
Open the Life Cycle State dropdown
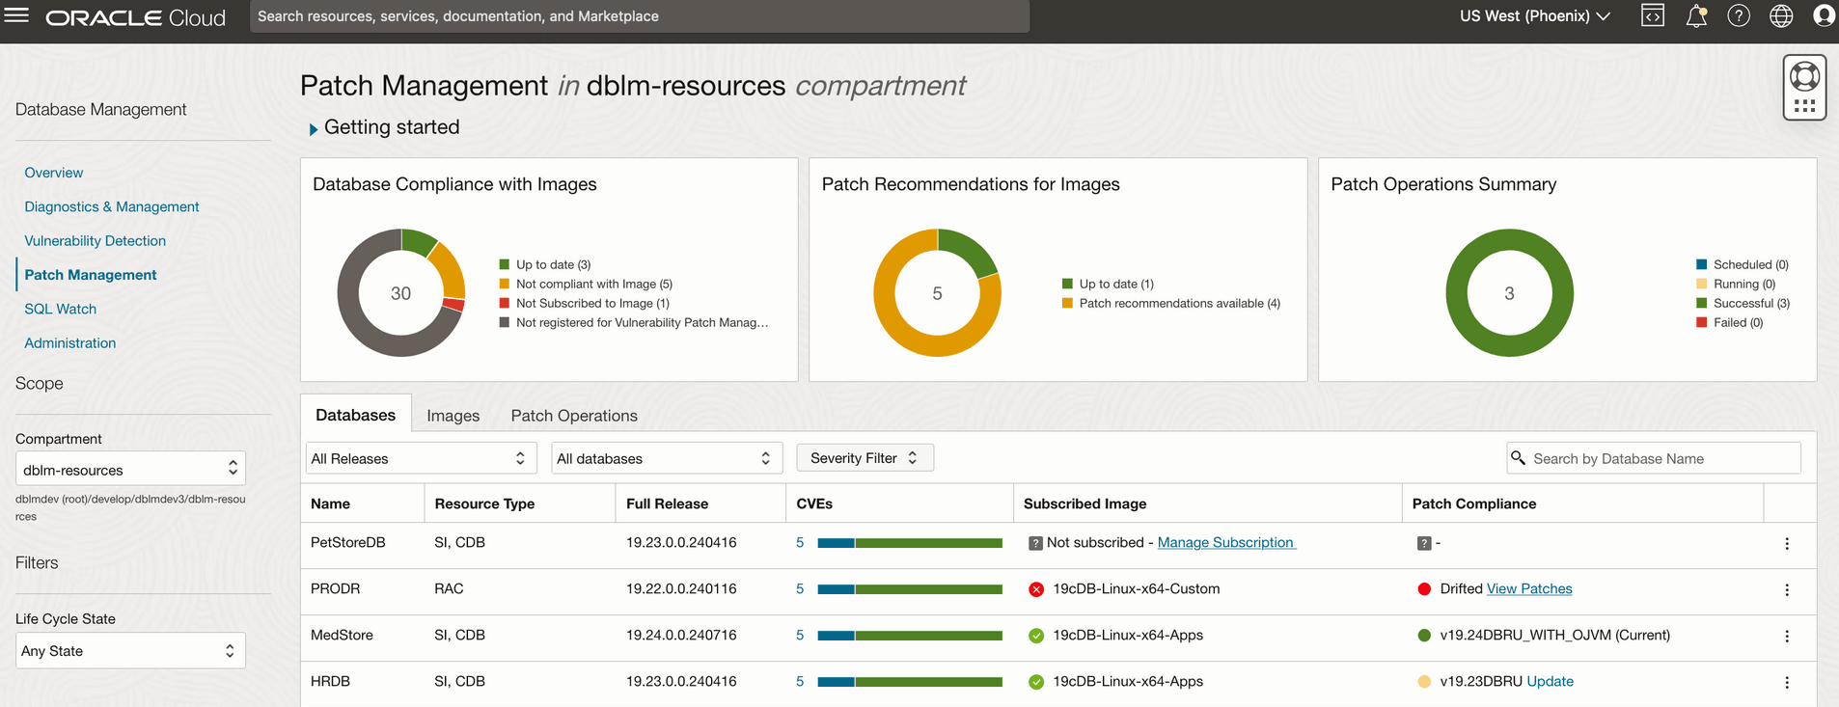coord(130,651)
